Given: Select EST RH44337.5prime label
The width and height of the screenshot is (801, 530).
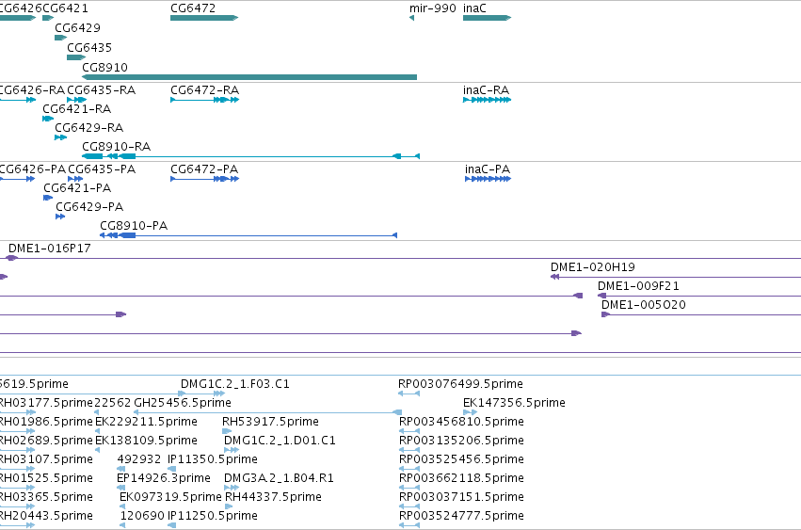Looking at the screenshot, I should 273,497.
